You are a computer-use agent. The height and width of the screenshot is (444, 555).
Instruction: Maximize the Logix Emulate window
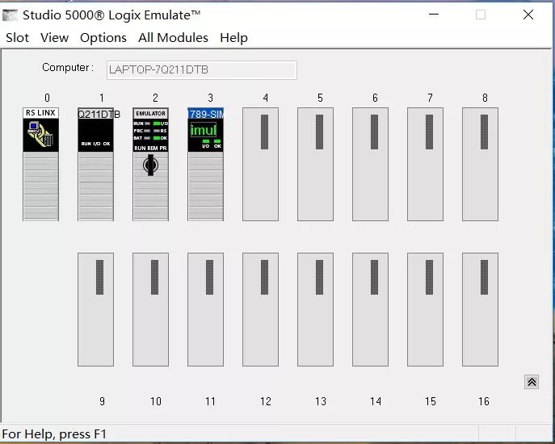pyautogui.click(x=481, y=15)
